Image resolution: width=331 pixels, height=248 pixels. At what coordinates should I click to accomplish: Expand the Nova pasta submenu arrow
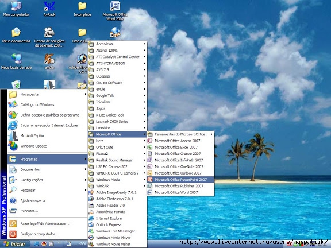pyautogui.click(x=85, y=94)
